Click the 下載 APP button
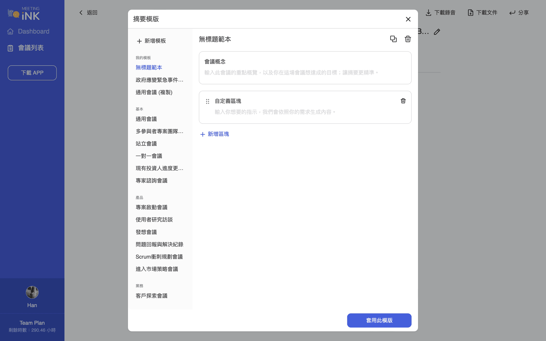The width and height of the screenshot is (546, 341). [x=32, y=73]
